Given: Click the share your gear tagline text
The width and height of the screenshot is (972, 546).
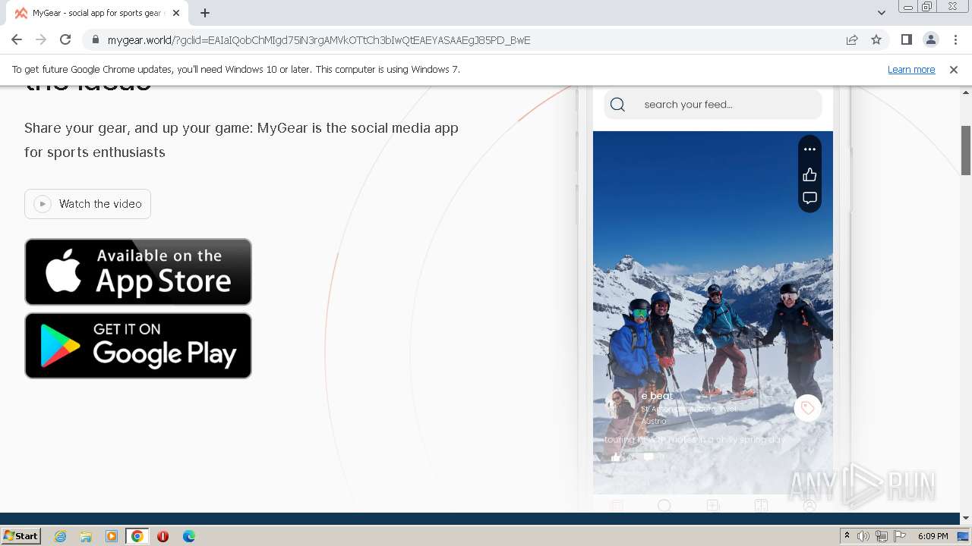Looking at the screenshot, I should [x=241, y=140].
